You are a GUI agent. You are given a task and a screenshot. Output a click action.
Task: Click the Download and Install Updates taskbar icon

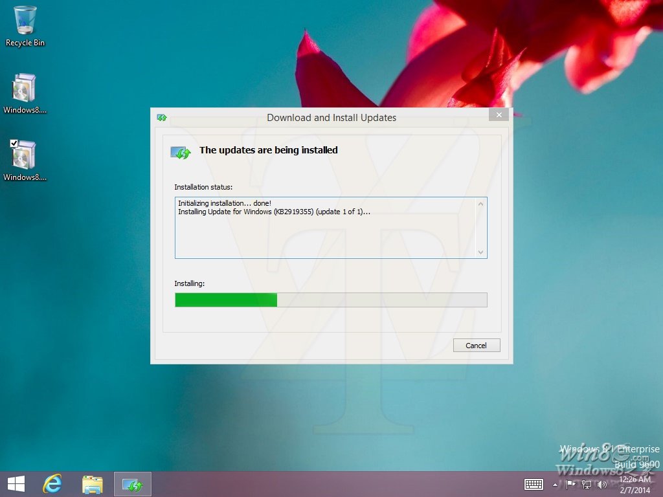click(132, 483)
